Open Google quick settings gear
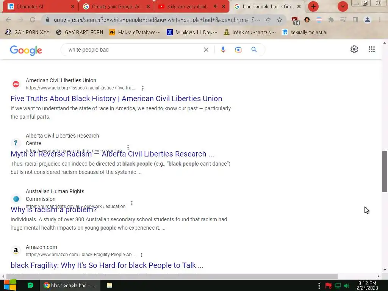This screenshot has height=291, width=388. [354, 49]
